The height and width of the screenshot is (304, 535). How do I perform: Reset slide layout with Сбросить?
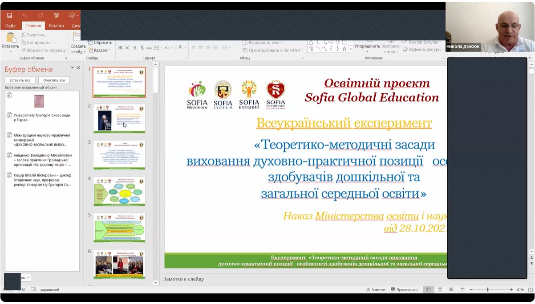[100, 43]
